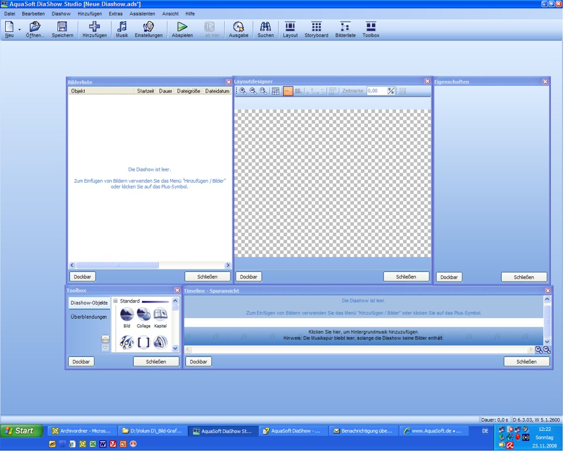Open the dropdown arrow next to Neu
Viewport: 572px width, 451px height.
(19, 29)
